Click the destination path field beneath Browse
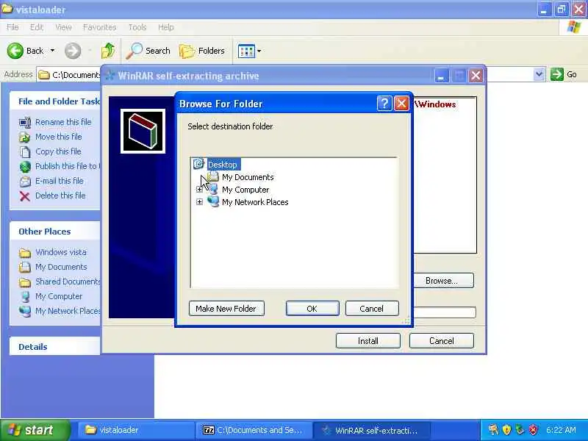The image size is (588, 441). pos(445,312)
